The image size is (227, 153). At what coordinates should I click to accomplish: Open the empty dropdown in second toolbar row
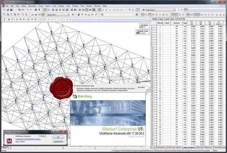[x=119, y=15]
